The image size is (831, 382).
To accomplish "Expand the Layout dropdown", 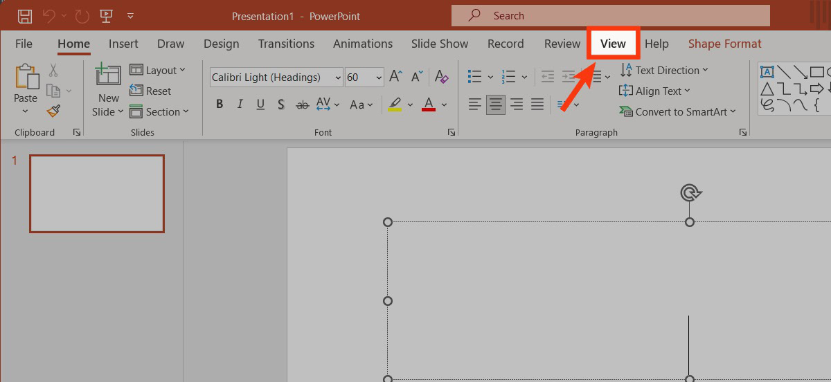I will point(158,70).
